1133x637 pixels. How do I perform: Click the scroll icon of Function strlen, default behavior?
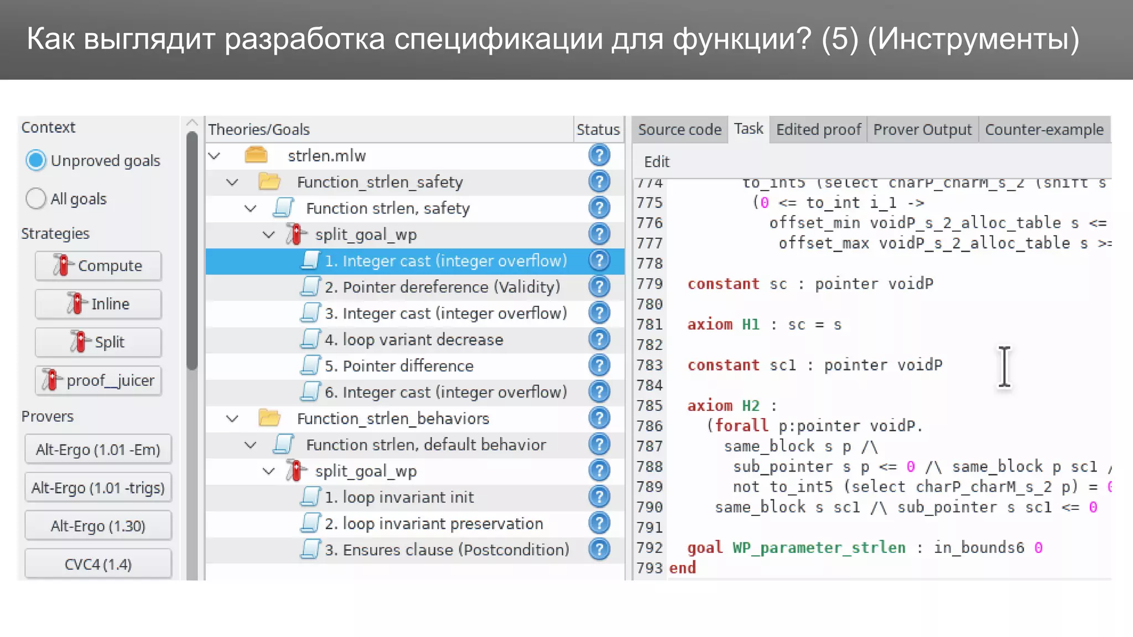click(284, 444)
